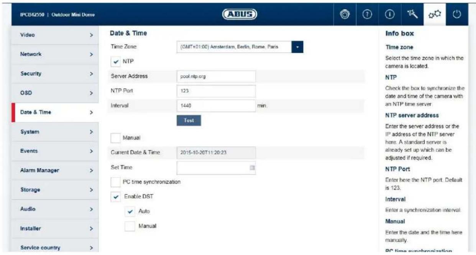Toggle the NTP checkbox
The height and width of the screenshot is (255, 476).
point(117,61)
